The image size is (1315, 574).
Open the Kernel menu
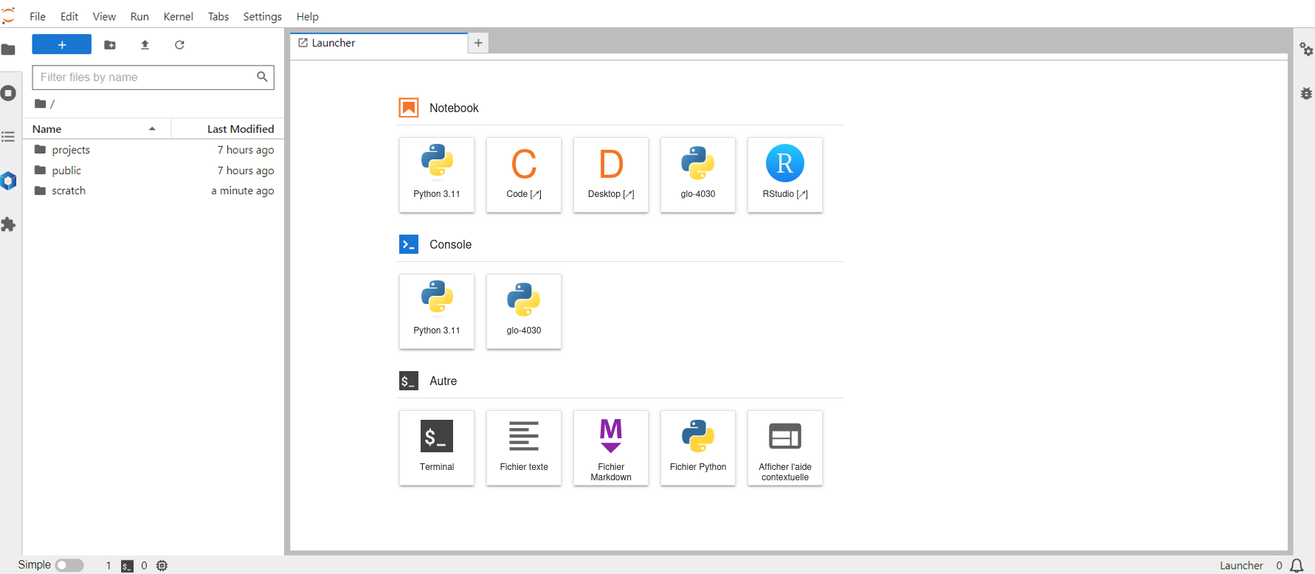178,16
